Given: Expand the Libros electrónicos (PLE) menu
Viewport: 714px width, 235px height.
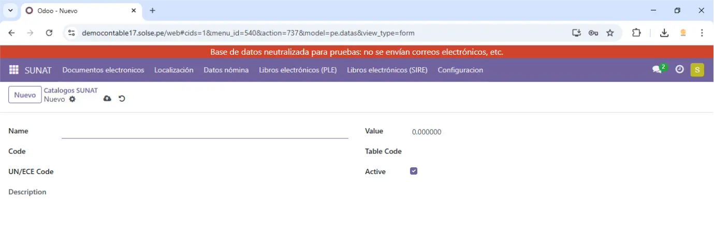Looking at the screenshot, I should click(298, 70).
